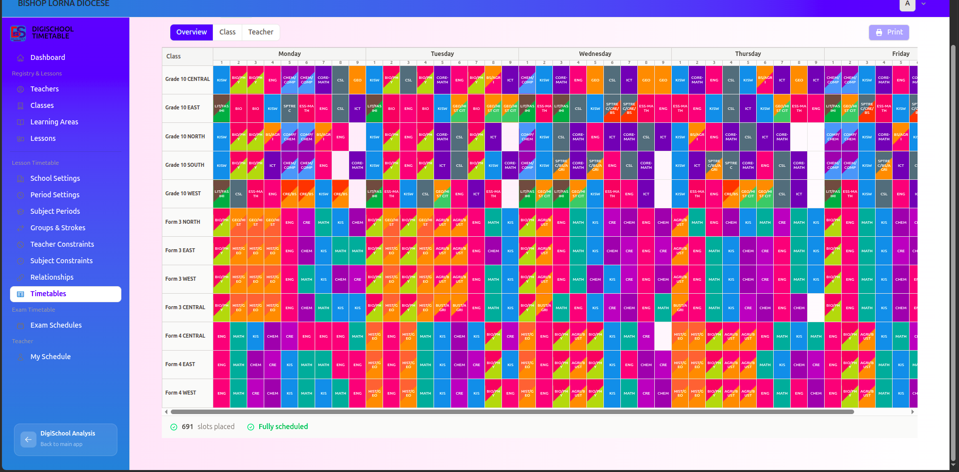
Task: Click the scroll-left arrow under timetable
Action: tap(166, 412)
